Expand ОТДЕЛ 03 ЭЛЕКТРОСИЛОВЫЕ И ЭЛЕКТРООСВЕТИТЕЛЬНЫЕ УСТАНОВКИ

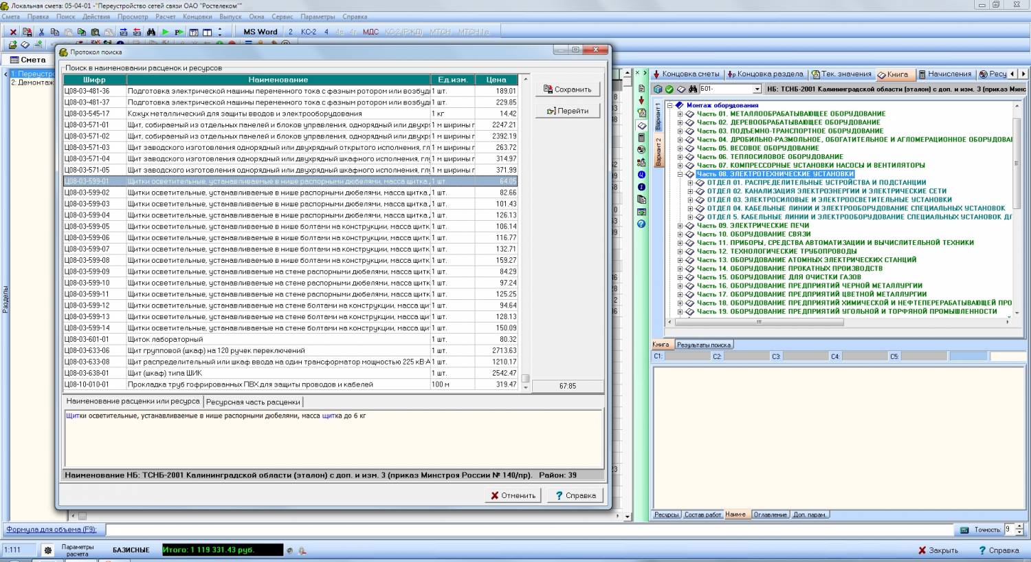click(x=690, y=199)
